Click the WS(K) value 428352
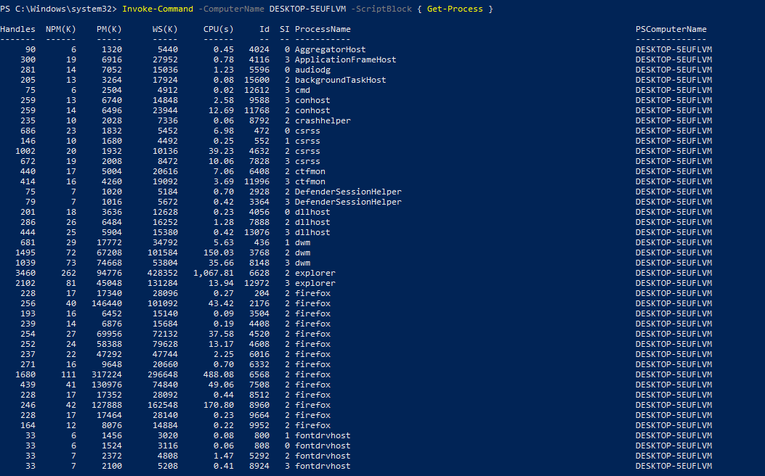765x476 pixels. coord(163,273)
